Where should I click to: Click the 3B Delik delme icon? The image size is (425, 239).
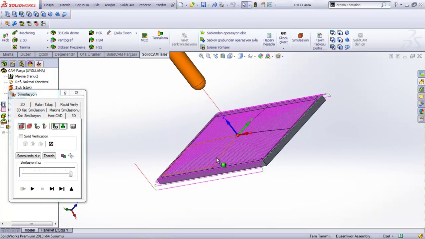(x=53, y=33)
